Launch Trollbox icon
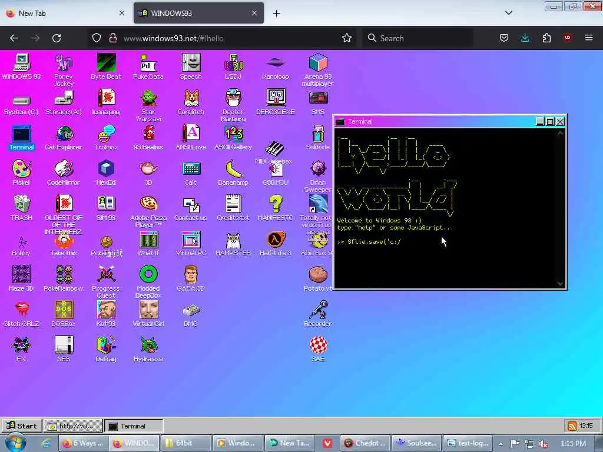 (x=106, y=138)
